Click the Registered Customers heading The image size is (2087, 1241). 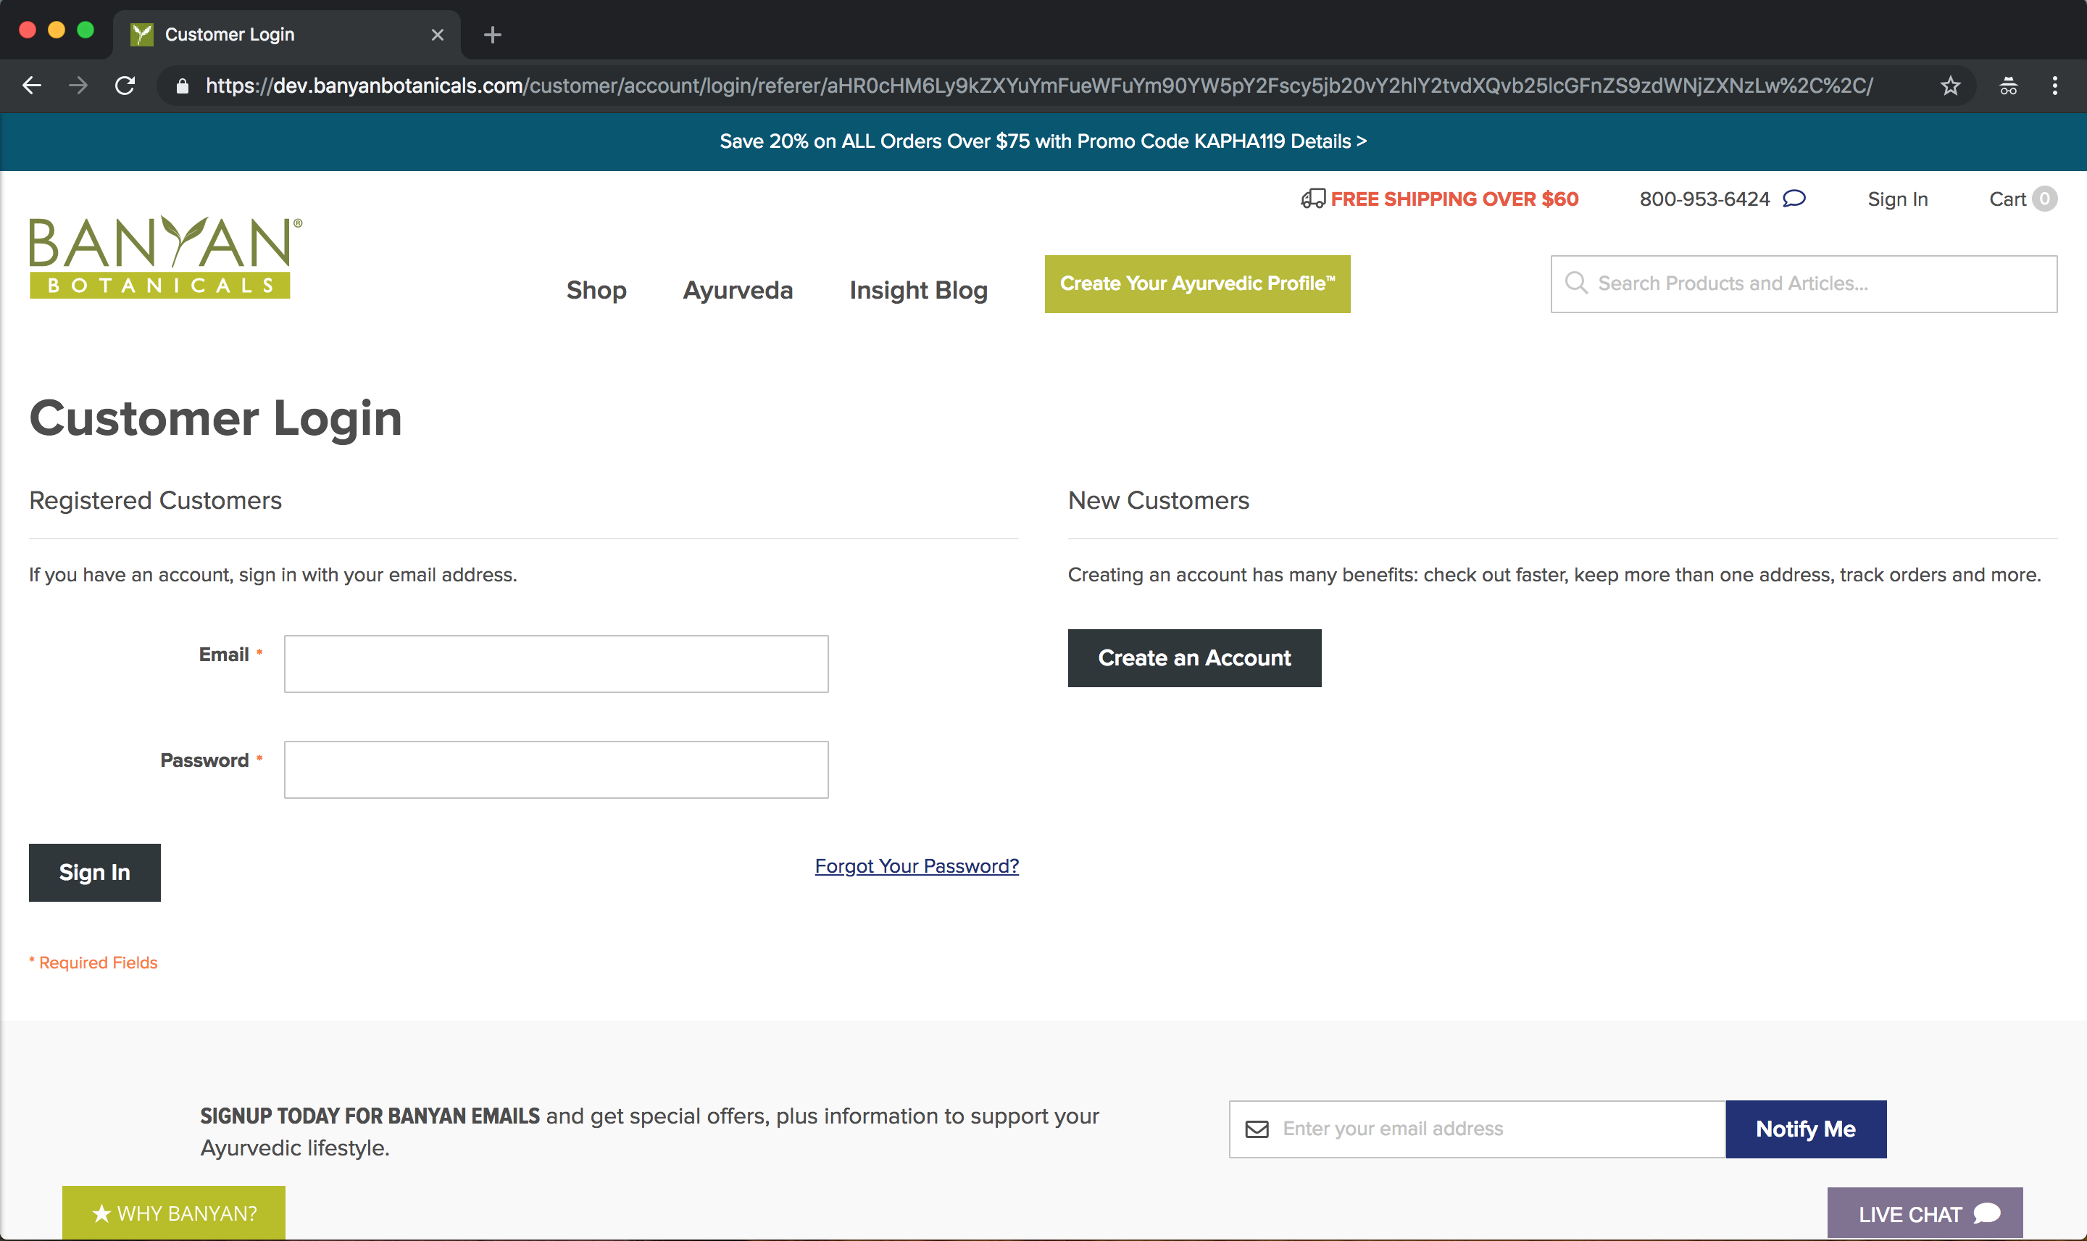[x=156, y=500]
